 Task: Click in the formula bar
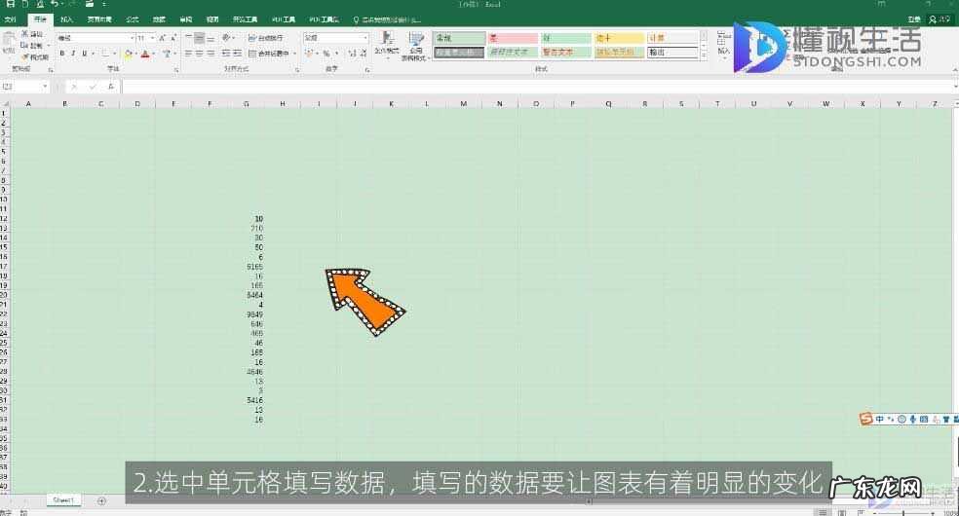click(538, 87)
